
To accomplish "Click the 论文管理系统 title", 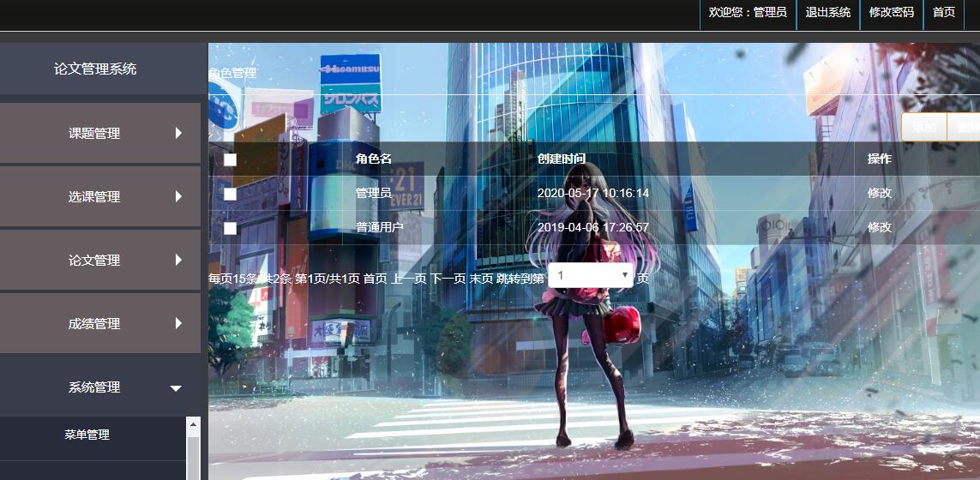I will [x=95, y=69].
